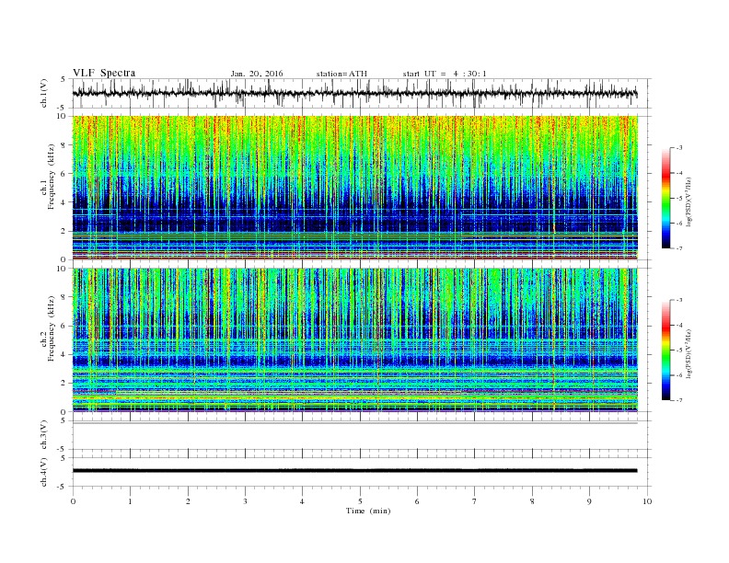
Task: Click the ch.2 "Frequency (kHz)" axis label
Action: [x=52, y=330]
